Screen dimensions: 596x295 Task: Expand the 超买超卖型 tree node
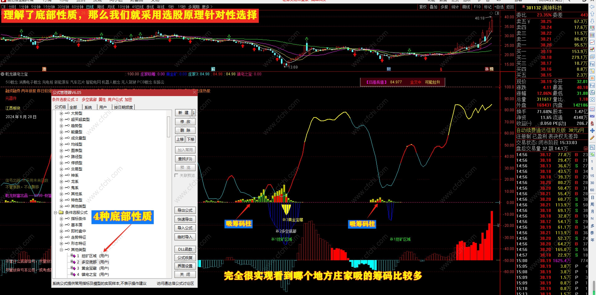(61, 119)
